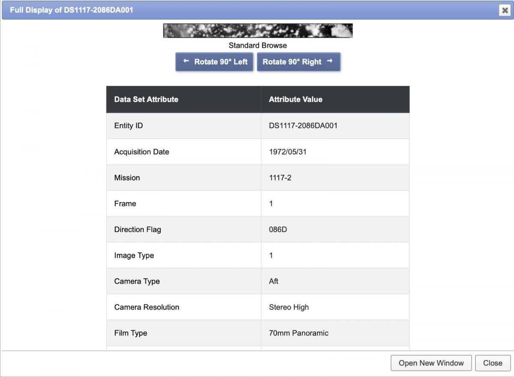
Task: Rotate the browse image 90° right
Action: point(298,62)
